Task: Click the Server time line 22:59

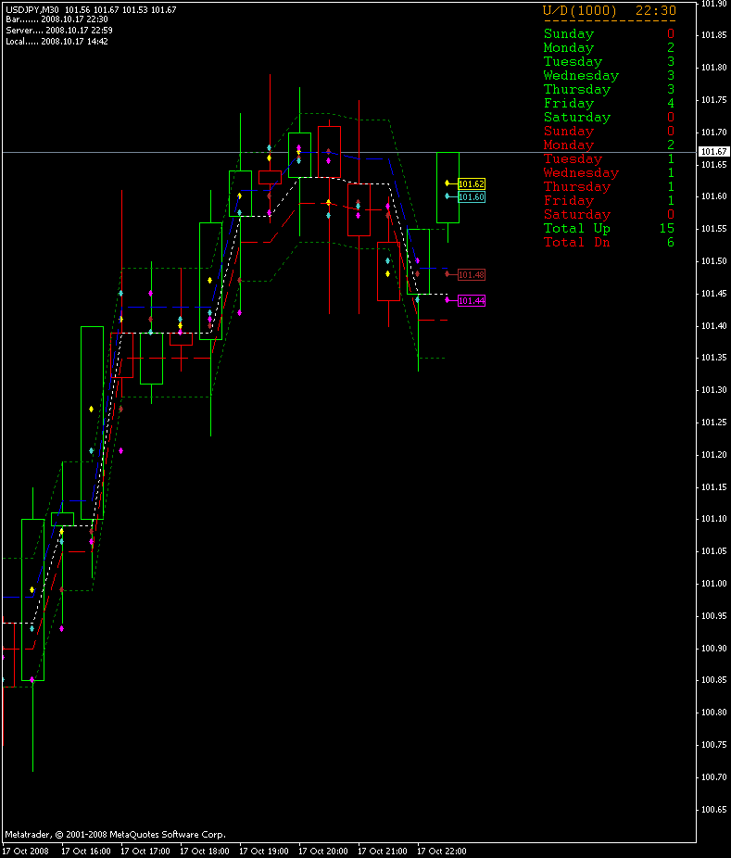Action: (x=59, y=30)
